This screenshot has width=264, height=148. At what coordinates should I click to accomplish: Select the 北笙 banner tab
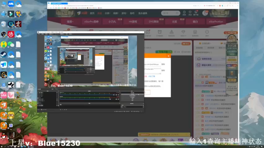tap(175, 22)
